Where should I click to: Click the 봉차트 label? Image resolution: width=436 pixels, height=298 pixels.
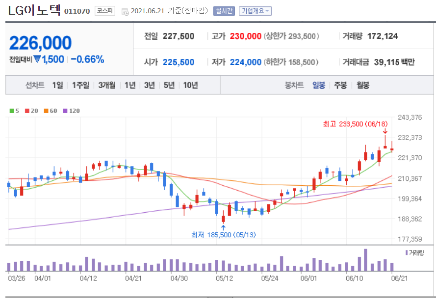tap(294, 85)
